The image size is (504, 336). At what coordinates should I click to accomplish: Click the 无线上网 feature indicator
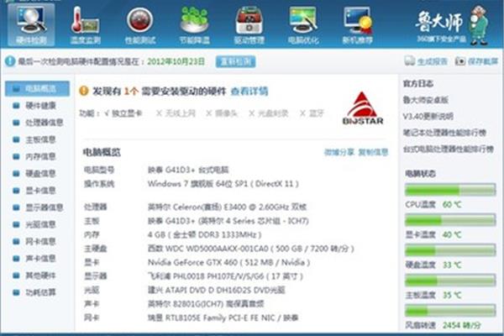[x=176, y=113]
